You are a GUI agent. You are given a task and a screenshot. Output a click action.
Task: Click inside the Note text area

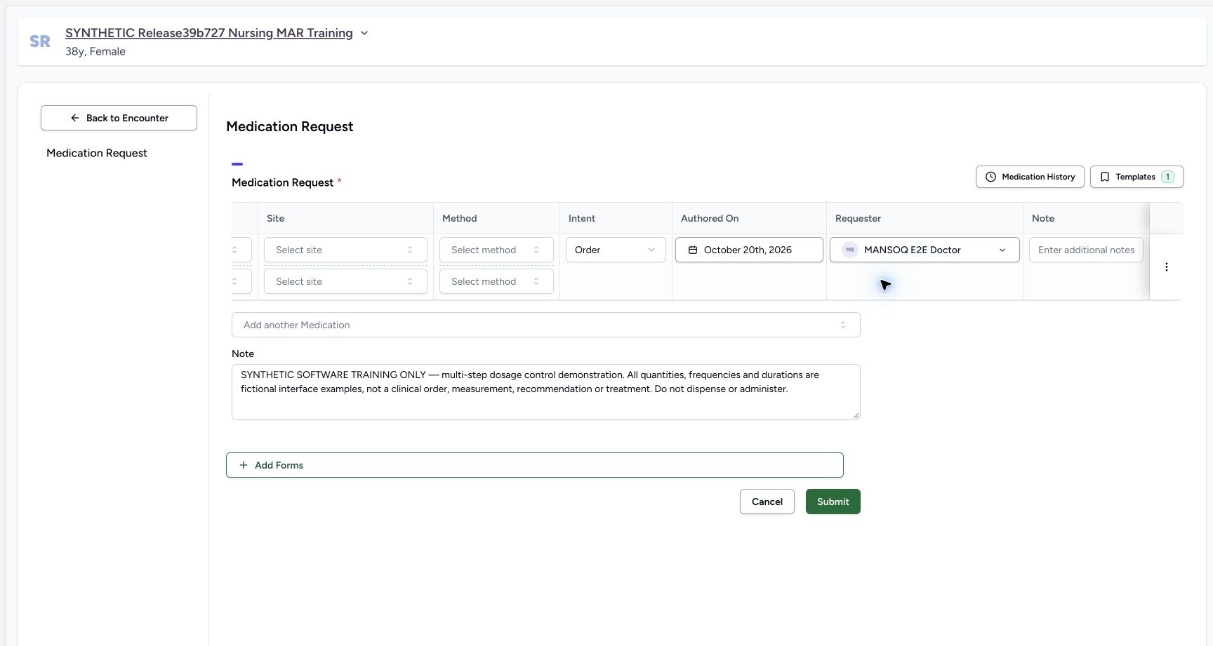tap(545, 392)
